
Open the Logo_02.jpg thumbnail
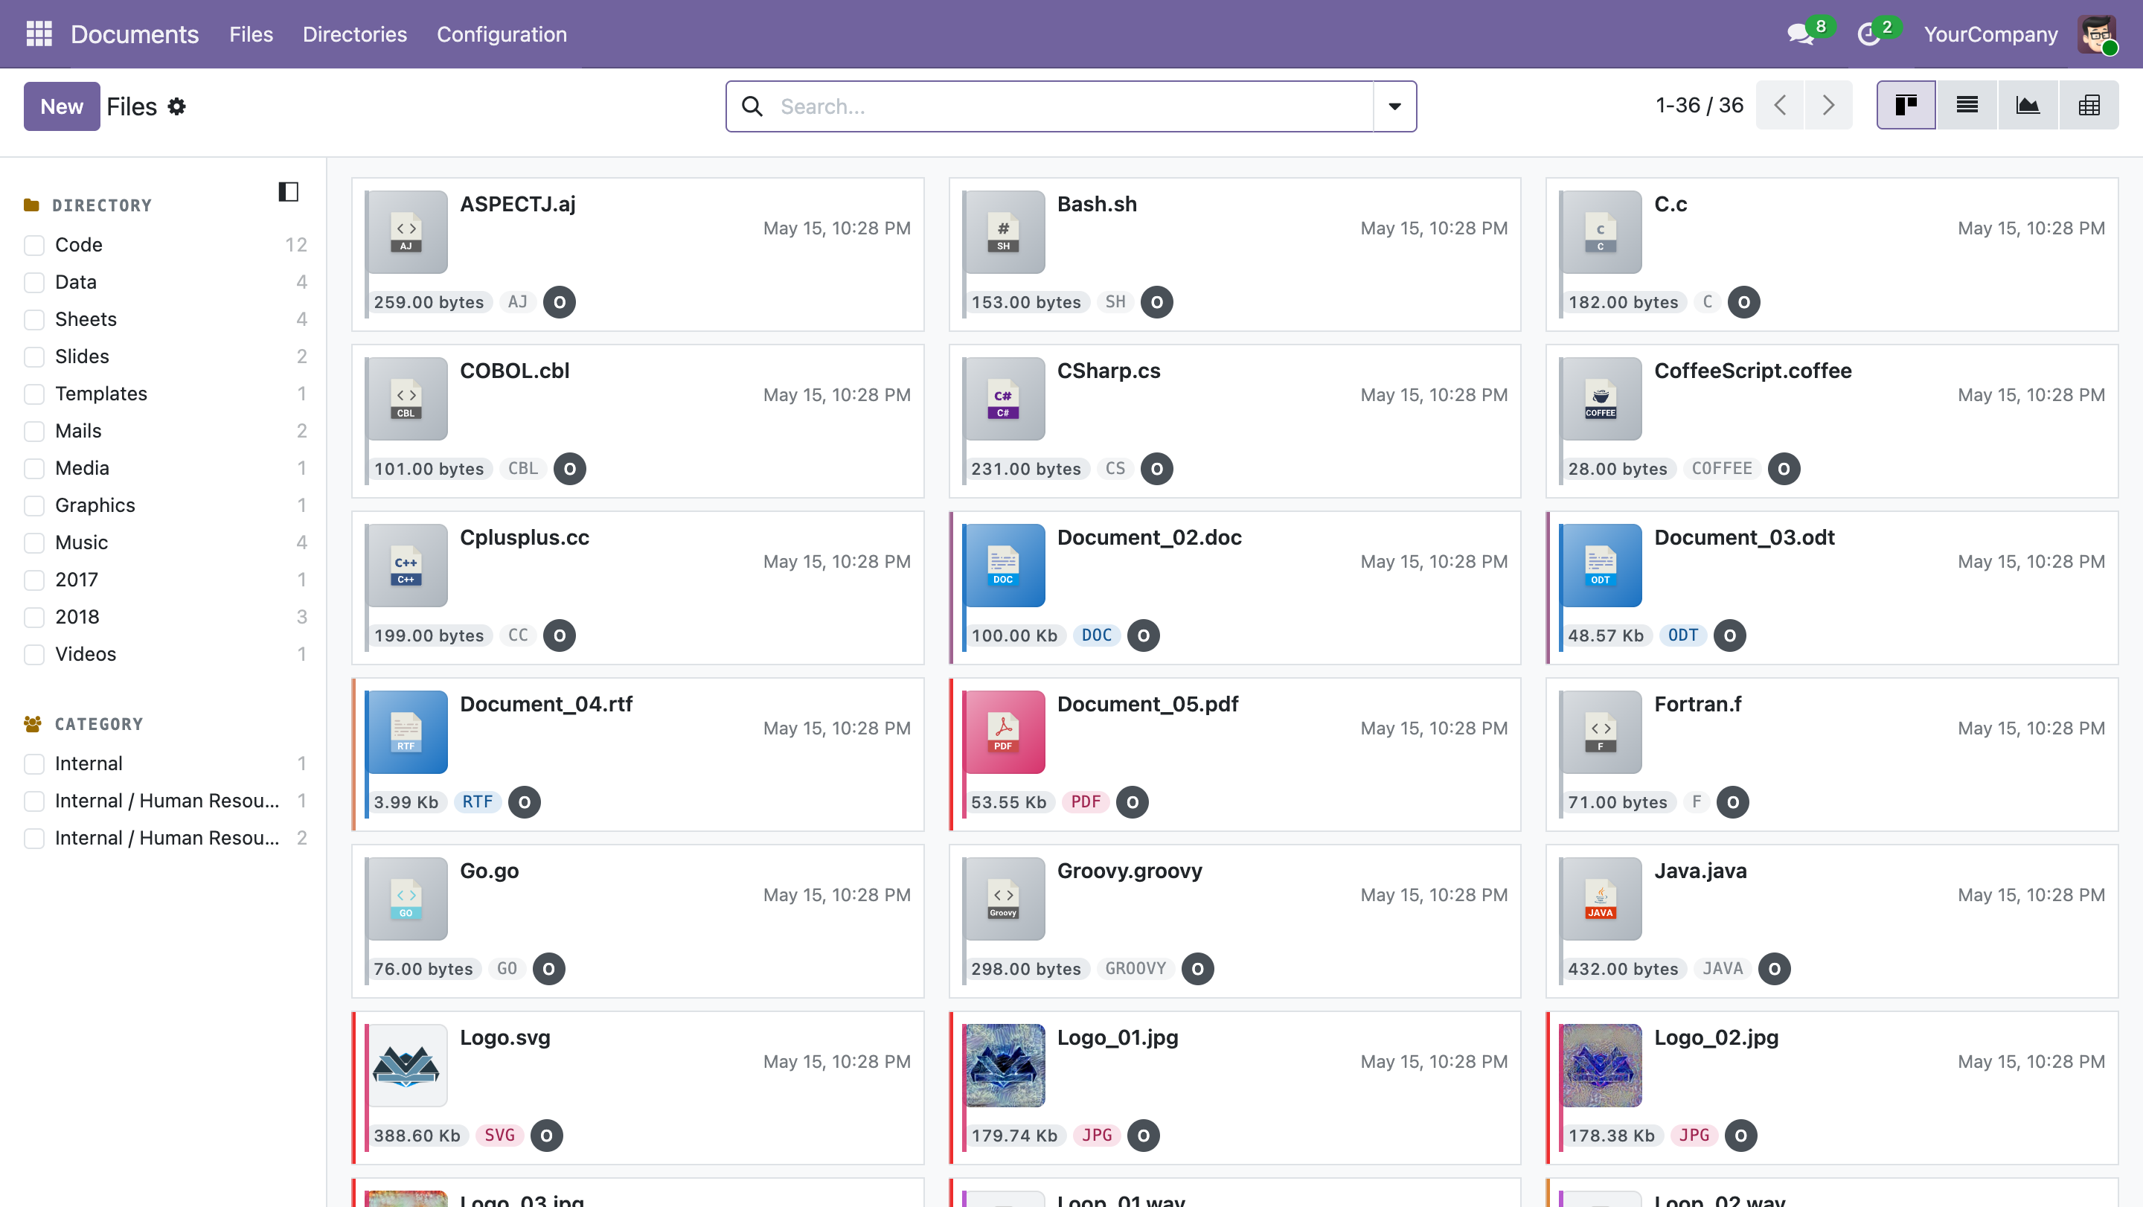point(1601,1066)
